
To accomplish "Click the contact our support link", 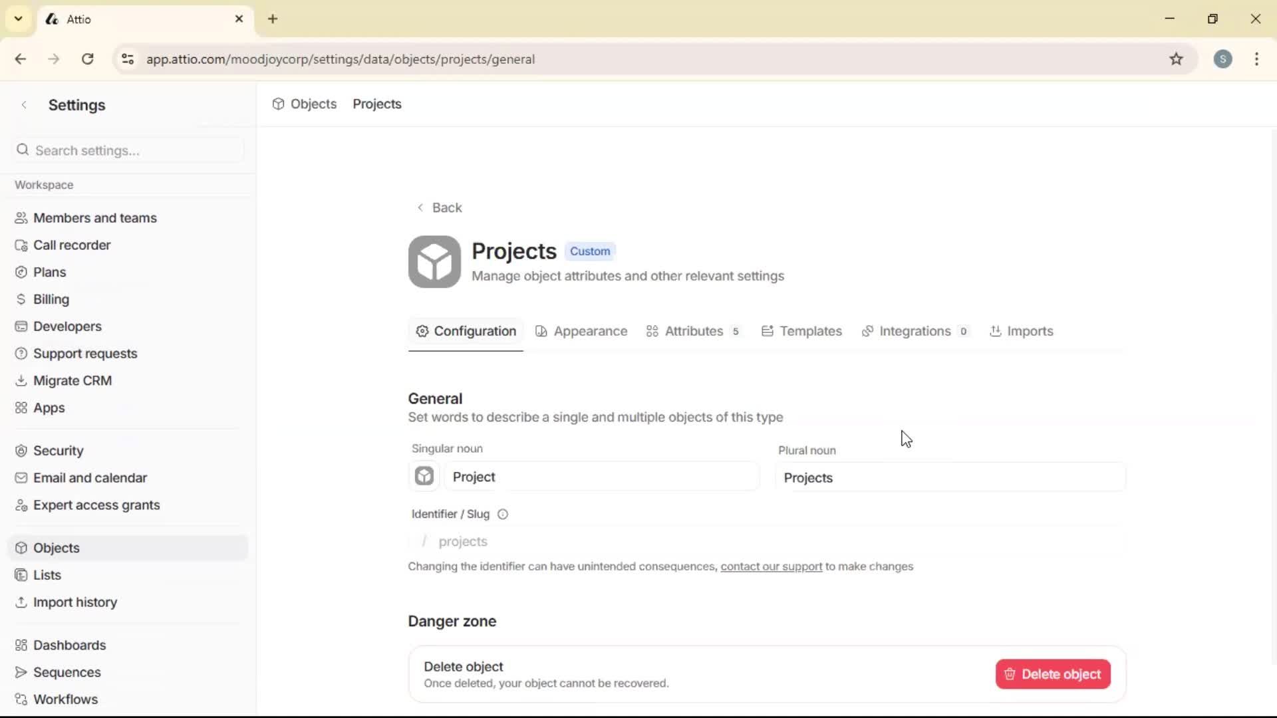I will tap(771, 566).
